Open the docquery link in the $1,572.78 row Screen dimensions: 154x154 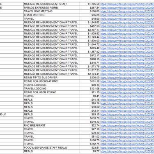127,67
